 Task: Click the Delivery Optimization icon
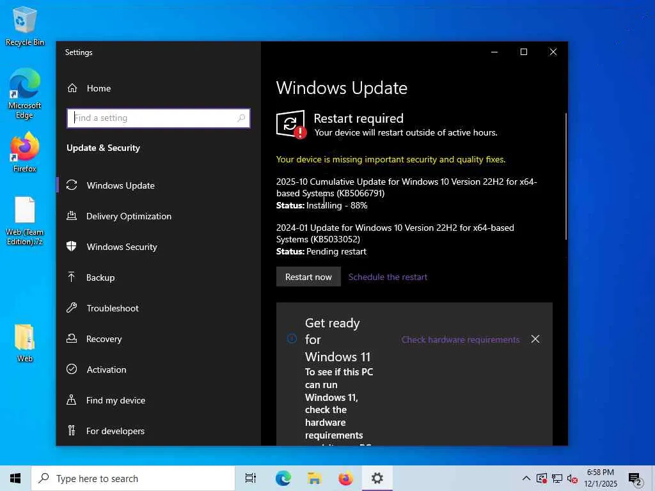(x=72, y=216)
